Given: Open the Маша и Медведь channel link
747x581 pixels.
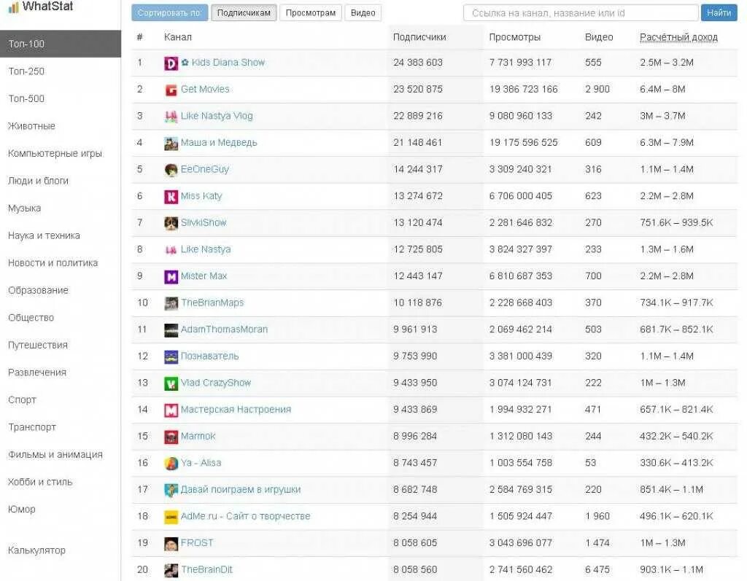Looking at the screenshot, I should tap(219, 143).
